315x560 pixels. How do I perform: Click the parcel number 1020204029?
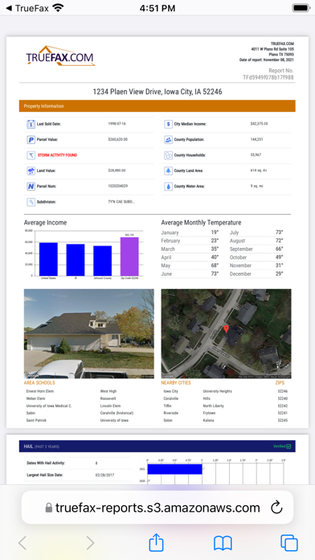coord(118,187)
